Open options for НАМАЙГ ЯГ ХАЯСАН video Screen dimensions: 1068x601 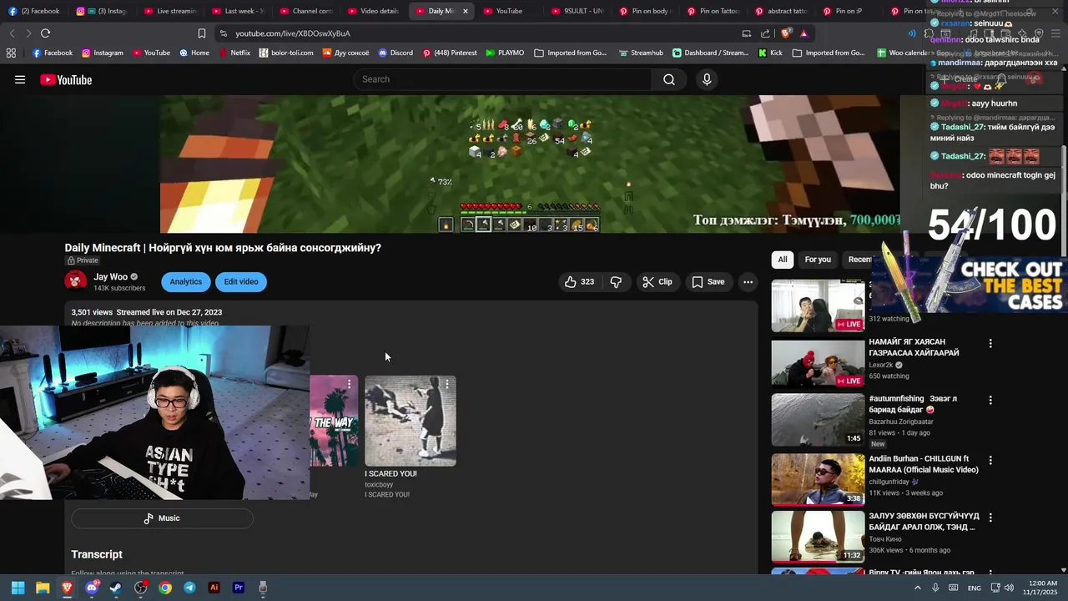point(990,344)
